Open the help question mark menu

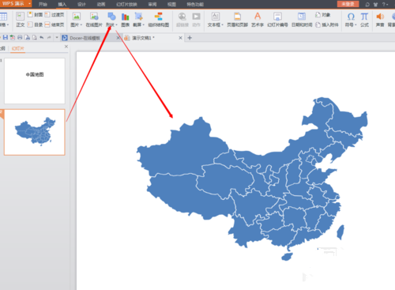tap(385, 4)
